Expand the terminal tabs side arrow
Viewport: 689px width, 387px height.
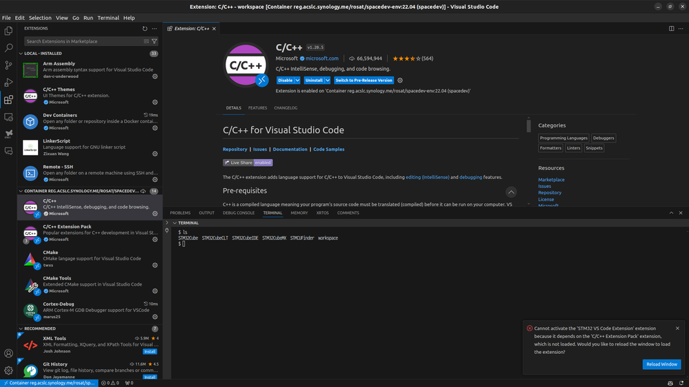[167, 223]
